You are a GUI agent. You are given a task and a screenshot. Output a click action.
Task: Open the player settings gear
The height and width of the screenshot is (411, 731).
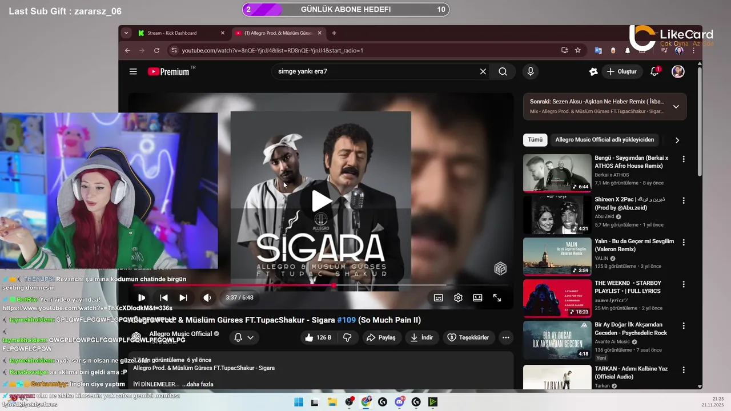point(458,297)
